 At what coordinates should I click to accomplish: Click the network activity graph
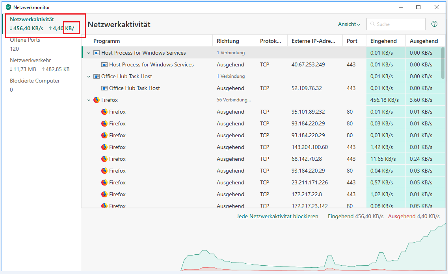(x=313, y=246)
